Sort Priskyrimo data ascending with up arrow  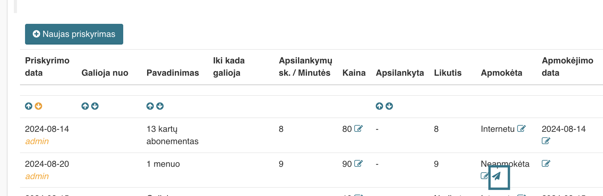[x=28, y=106]
